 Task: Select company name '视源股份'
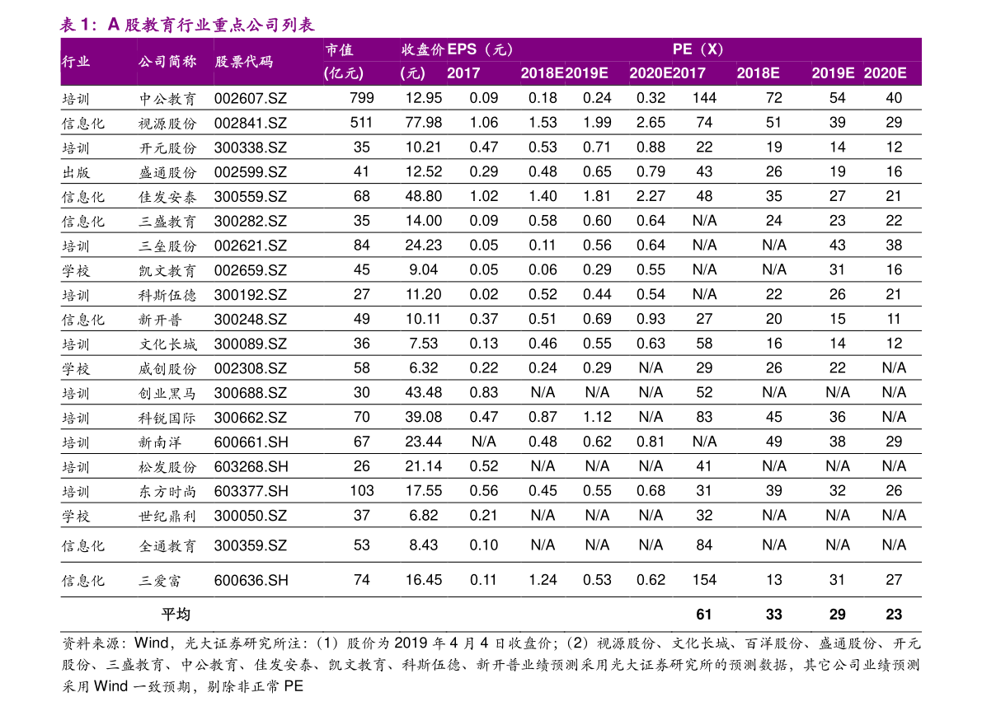click(167, 124)
